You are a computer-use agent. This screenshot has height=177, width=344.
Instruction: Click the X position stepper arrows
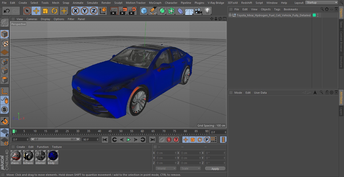pos(176,153)
